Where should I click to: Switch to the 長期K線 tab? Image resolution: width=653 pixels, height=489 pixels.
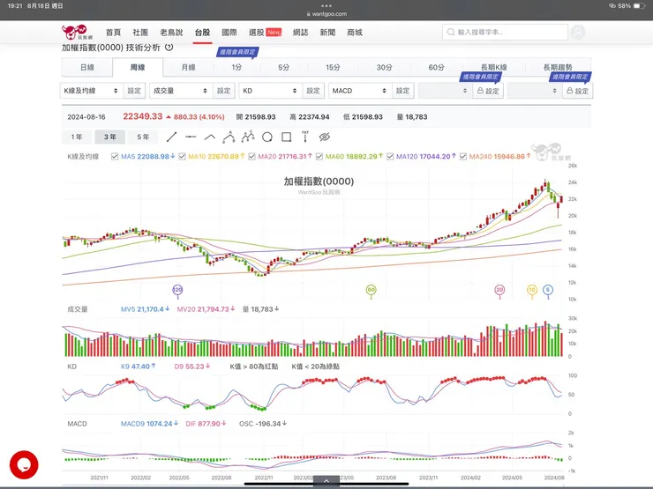[494, 67]
